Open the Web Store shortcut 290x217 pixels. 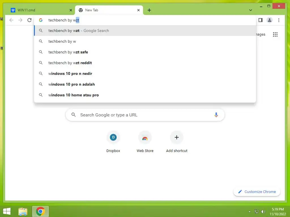pyautogui.click(x=145, y=142)
